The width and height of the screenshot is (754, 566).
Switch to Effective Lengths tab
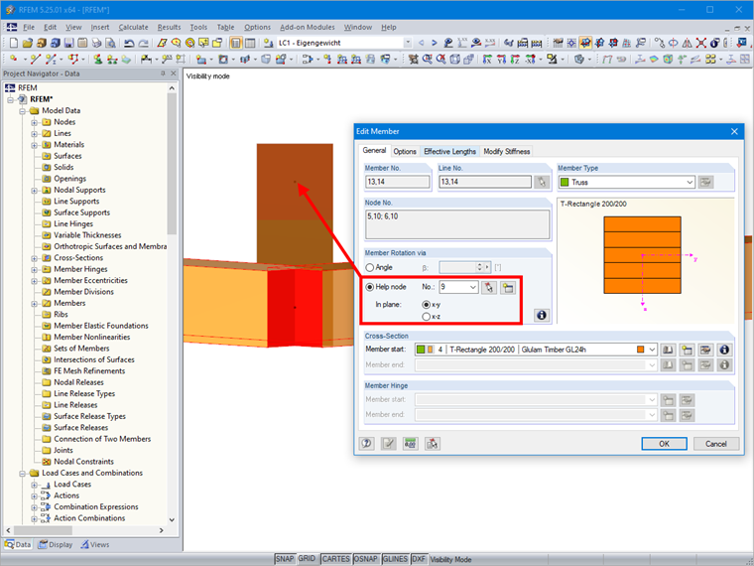coord(449,151)
